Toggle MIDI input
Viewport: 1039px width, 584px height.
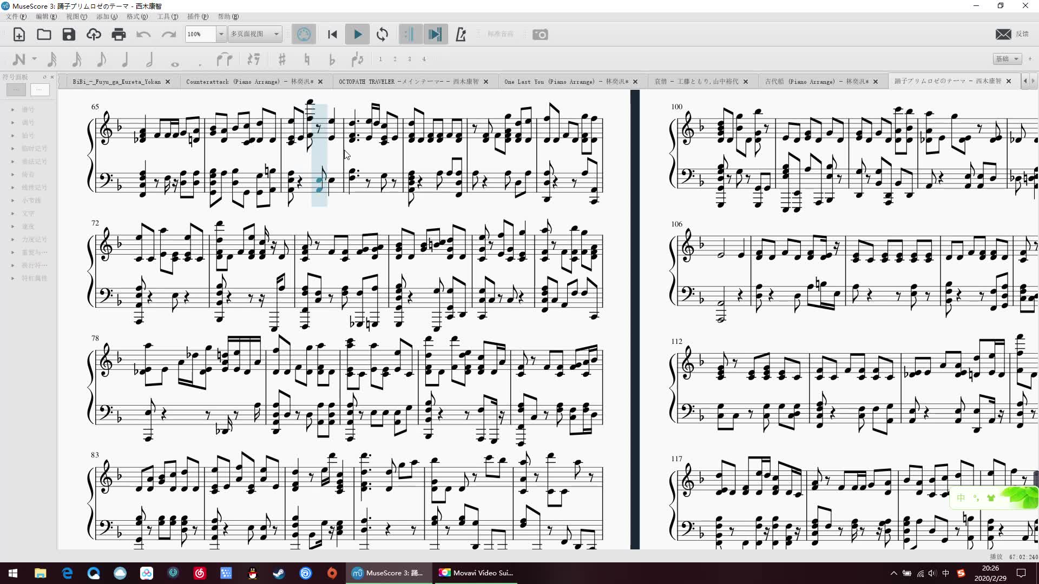pos(304,35)
